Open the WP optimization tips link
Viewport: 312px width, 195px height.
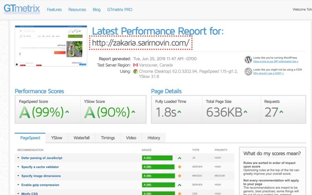click(275, 61)
